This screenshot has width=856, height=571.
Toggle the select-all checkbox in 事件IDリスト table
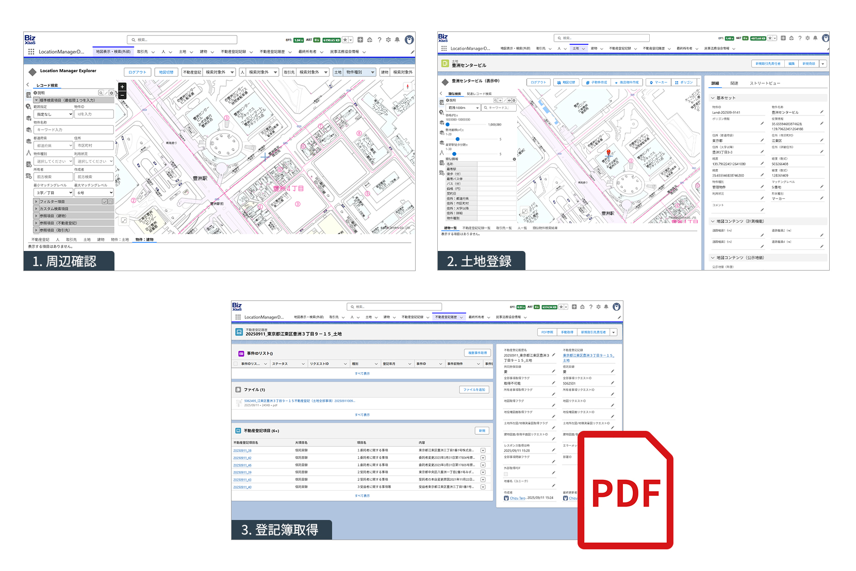click(x=236, y=364)
